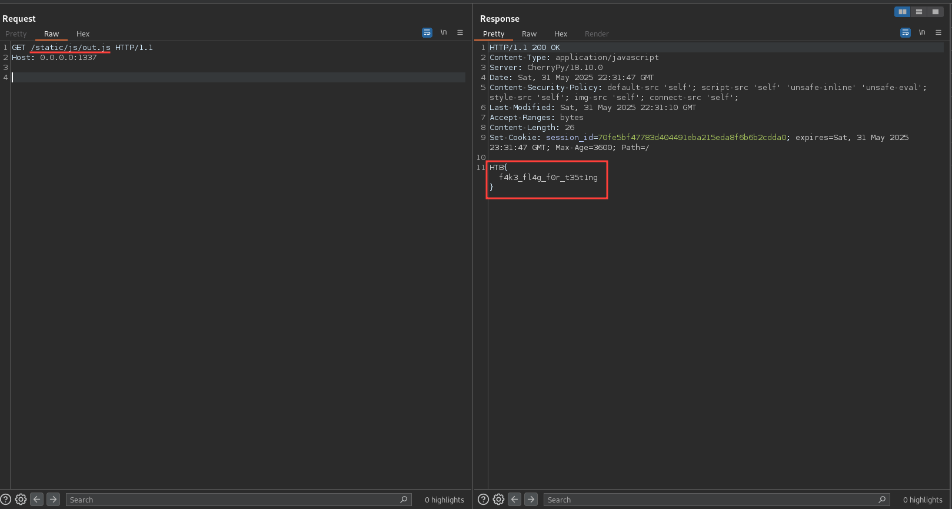The height and width of the screenshot is (509, 952).
Task: Click the Request search input field
Action: click(x=232, y=500)
